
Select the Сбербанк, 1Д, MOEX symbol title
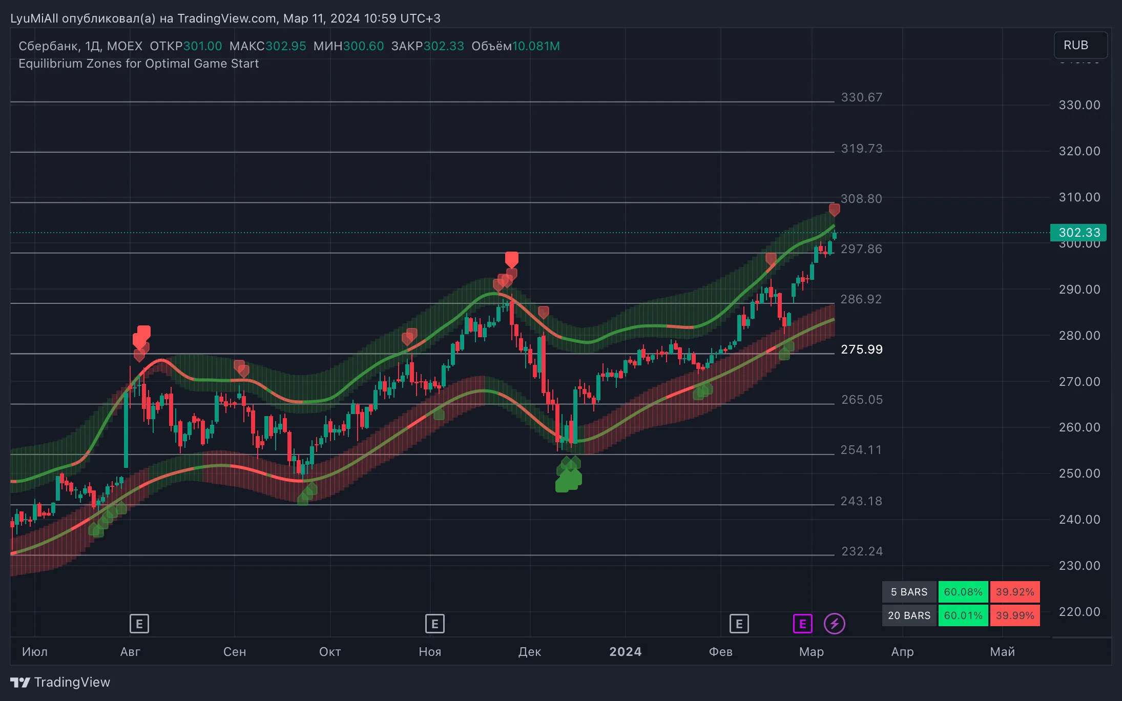pyautogui.click(x=80, y=46)
